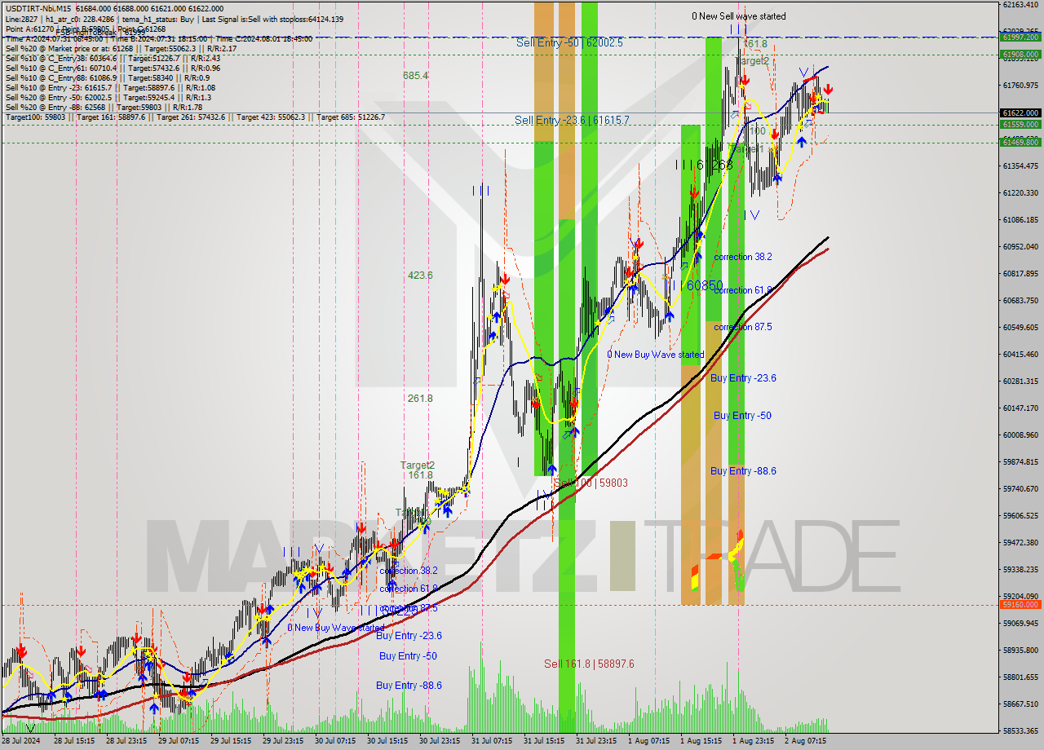
Task: Click the green 61908.000 price tag
Action: (x=1020, y=55)
